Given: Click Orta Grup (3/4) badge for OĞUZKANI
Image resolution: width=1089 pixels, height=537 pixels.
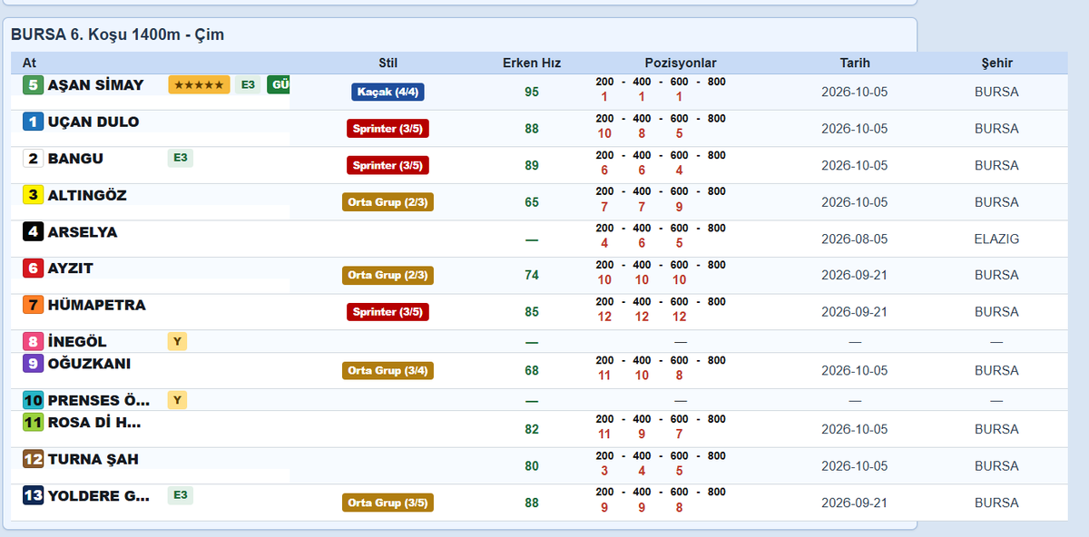Looking at the screenshot, I should (388, 370).
